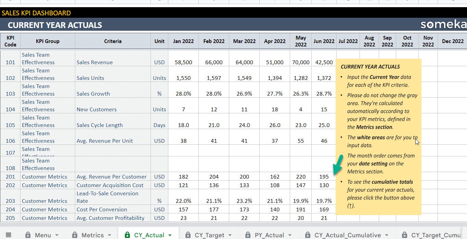Select the Sales Revenue criteria cell
The image size is (467, 239).
[113, 58]
